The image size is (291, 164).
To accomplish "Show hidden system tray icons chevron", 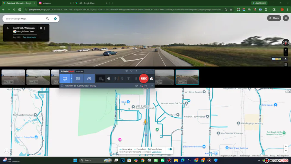I will pos(259,160).
